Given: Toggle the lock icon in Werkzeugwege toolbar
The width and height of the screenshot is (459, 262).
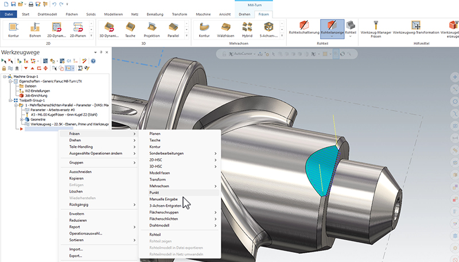Looking at the screenshot, I should tap(5, 68).
